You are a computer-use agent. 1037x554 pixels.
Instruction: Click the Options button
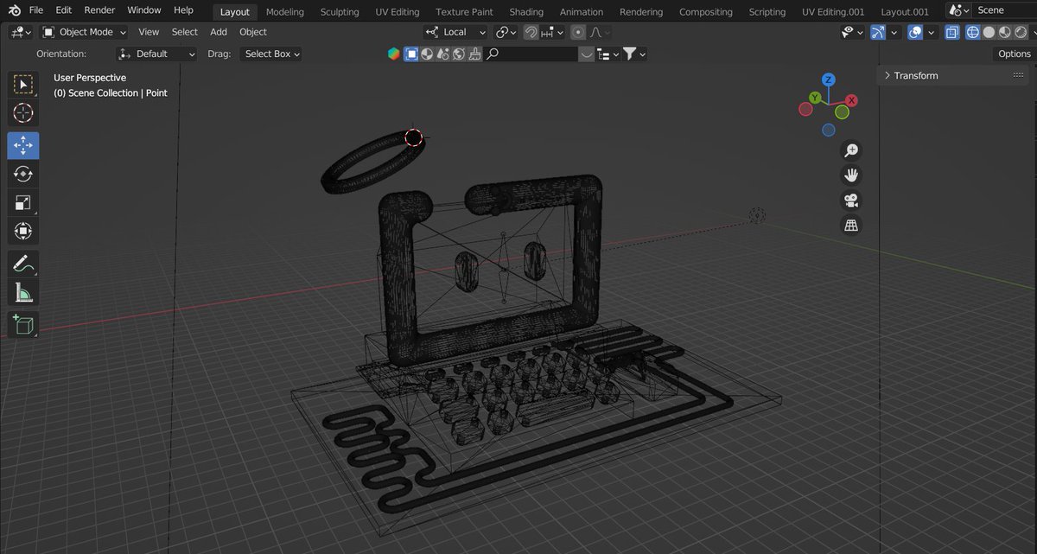[x=1015, y=54]
